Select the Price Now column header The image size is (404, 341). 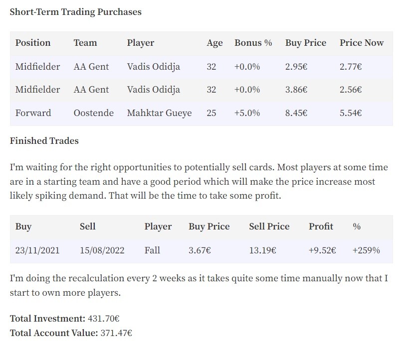[362, 43]
